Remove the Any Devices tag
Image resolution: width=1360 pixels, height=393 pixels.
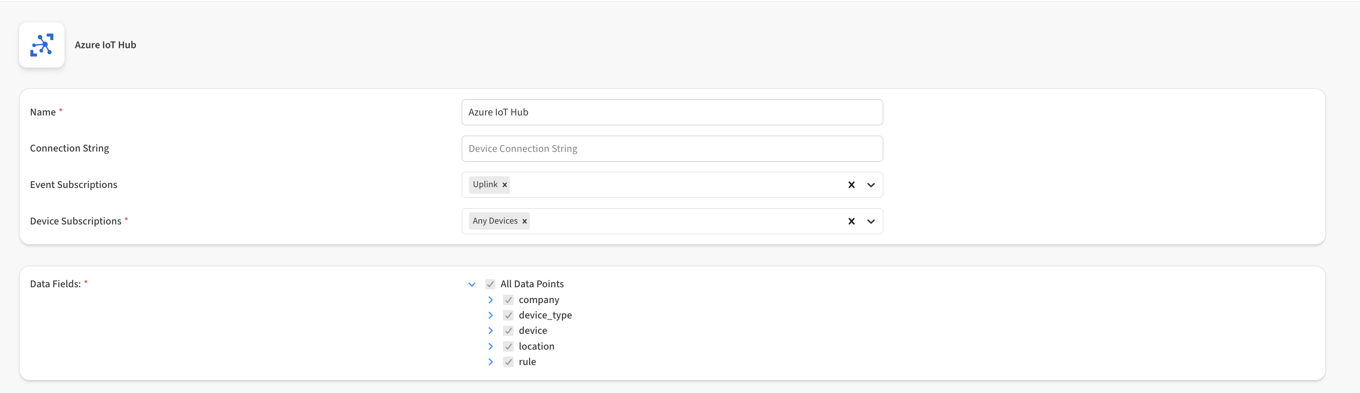coord(524,221)
